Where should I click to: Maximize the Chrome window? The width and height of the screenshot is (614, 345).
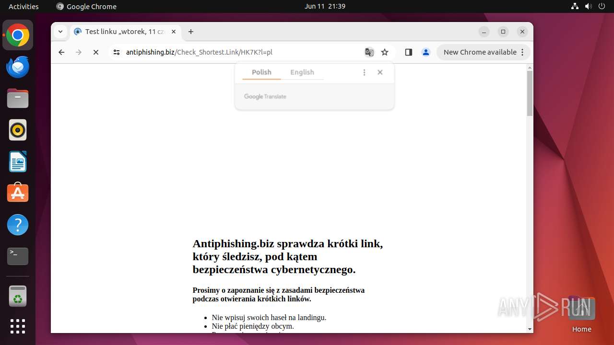pyautogui.click(x=503, y=32)
